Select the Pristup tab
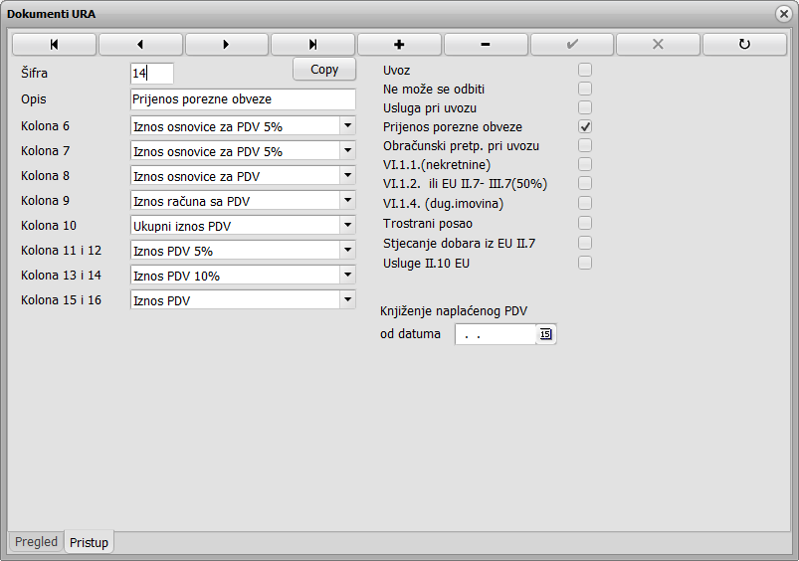Viewport: 799px width, 561px height. (90, 542)
